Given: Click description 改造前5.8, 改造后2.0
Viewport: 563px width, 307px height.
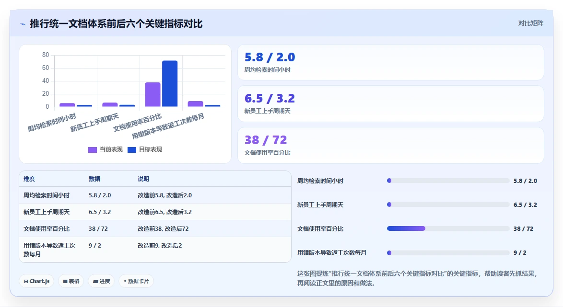Looking at the screenshot, I should pos(165,195).
